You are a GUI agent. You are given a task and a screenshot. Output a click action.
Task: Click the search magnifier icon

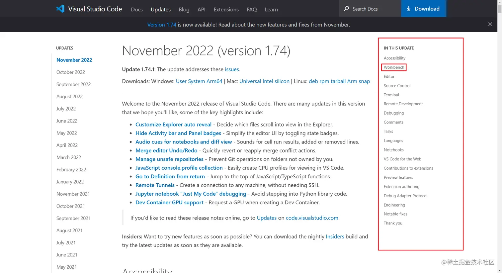tap(346, 9)
